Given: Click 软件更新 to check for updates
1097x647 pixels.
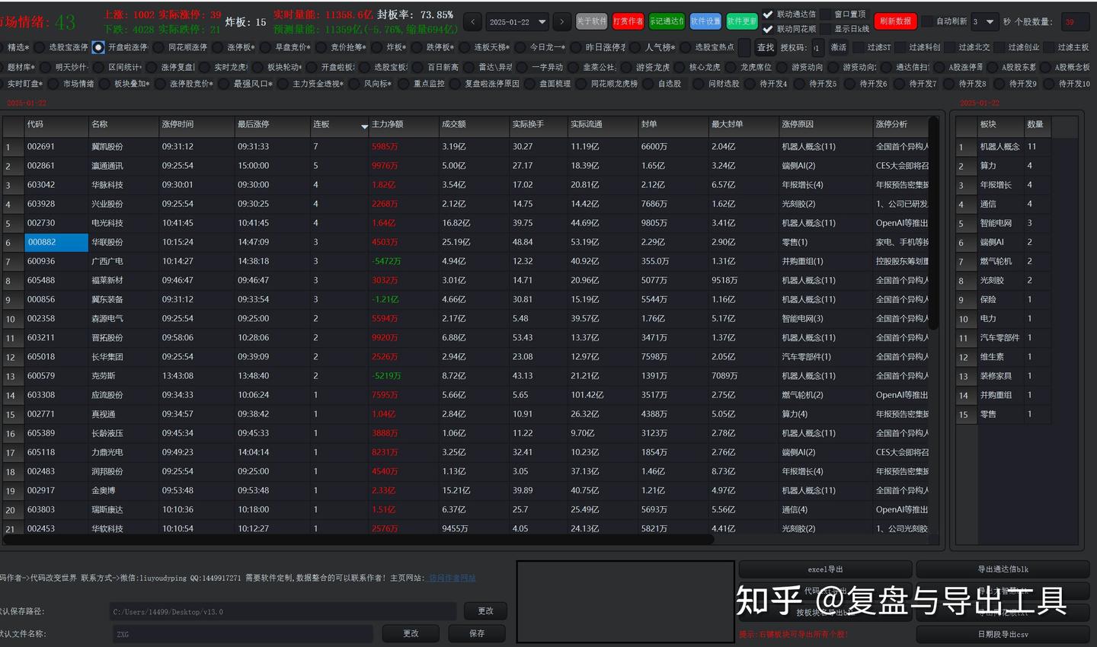Looking at the screenshot, I should (x=740, y=21).
